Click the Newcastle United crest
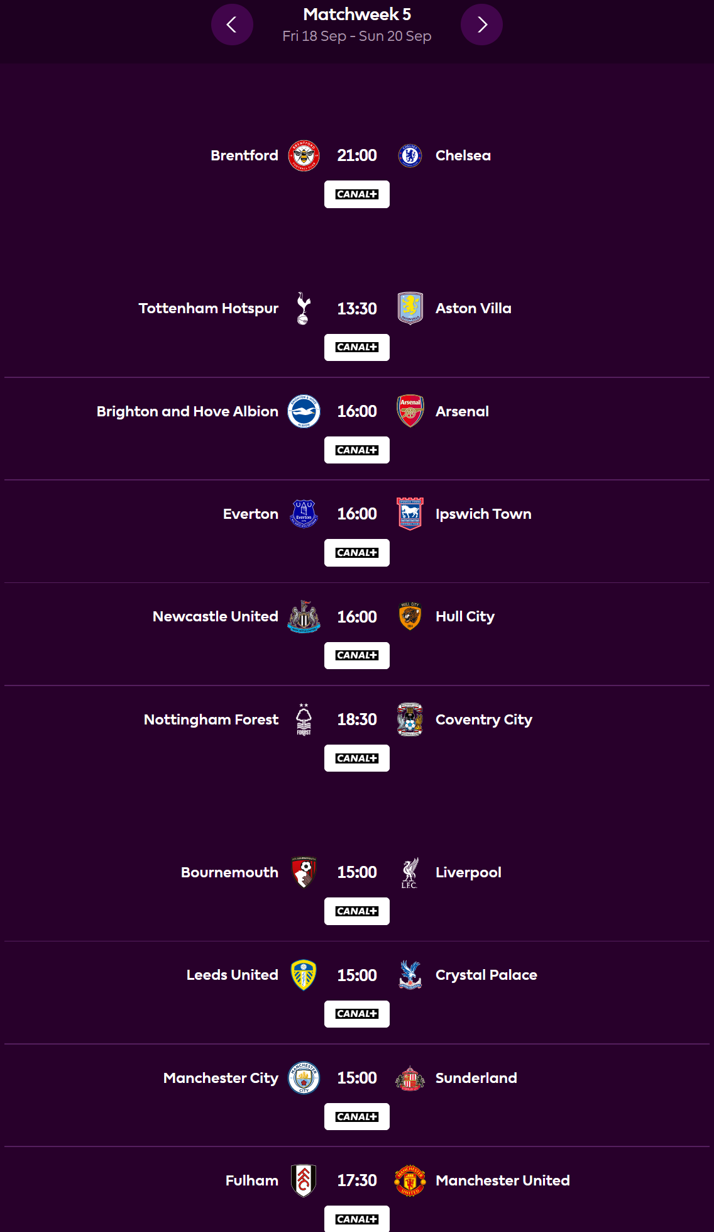Image resolution: width=714 pixels, height=1232 pixels. [304, 616]
